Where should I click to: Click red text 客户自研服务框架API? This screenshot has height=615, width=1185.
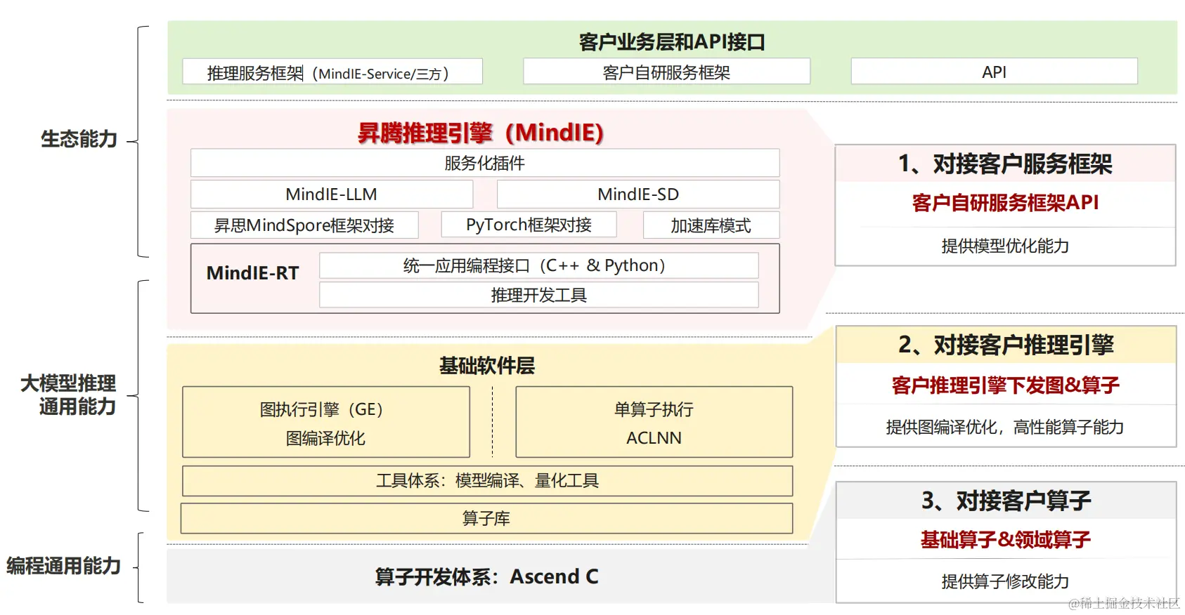(1005, 203)
